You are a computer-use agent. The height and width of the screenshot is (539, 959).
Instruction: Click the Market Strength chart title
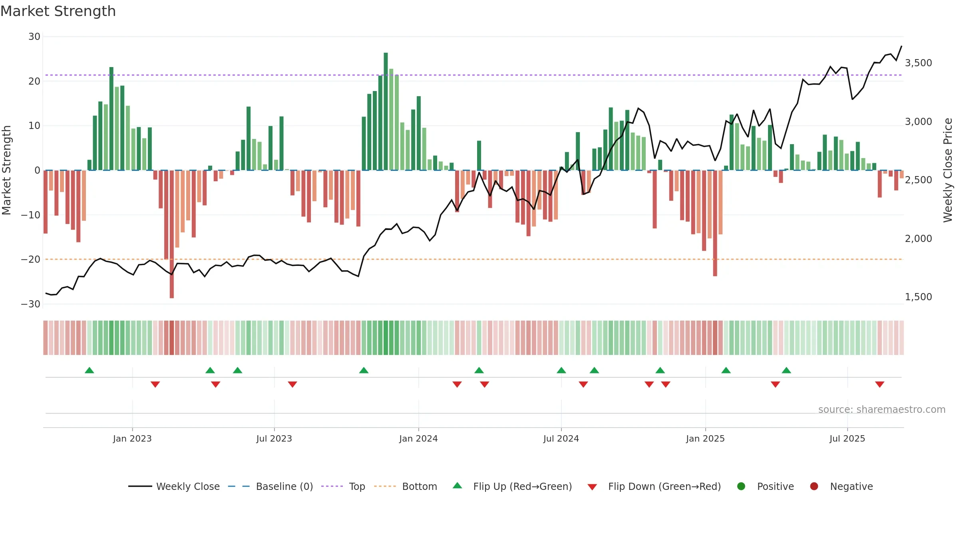point(58,11)
